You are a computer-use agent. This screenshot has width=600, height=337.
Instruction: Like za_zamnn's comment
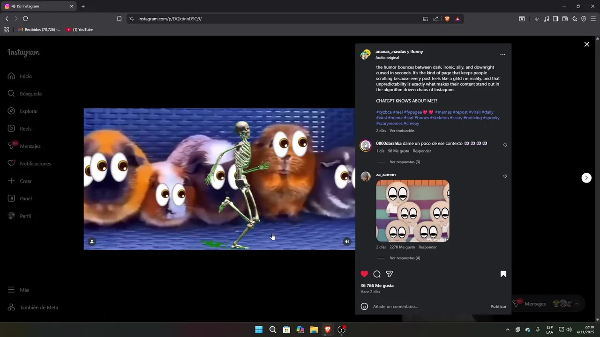pyautogui.click(x=505, y=176)
